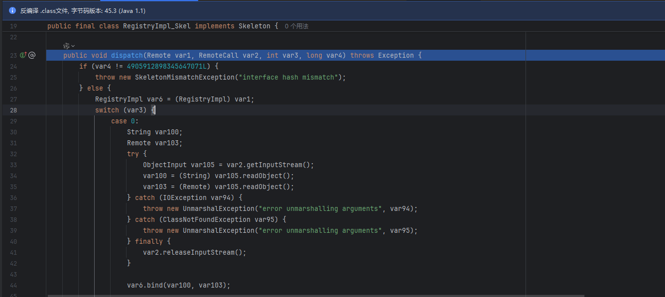Click the inlay hint icon above dispatch method
Viewport: 665px width, 297px height.
[66, 46]
